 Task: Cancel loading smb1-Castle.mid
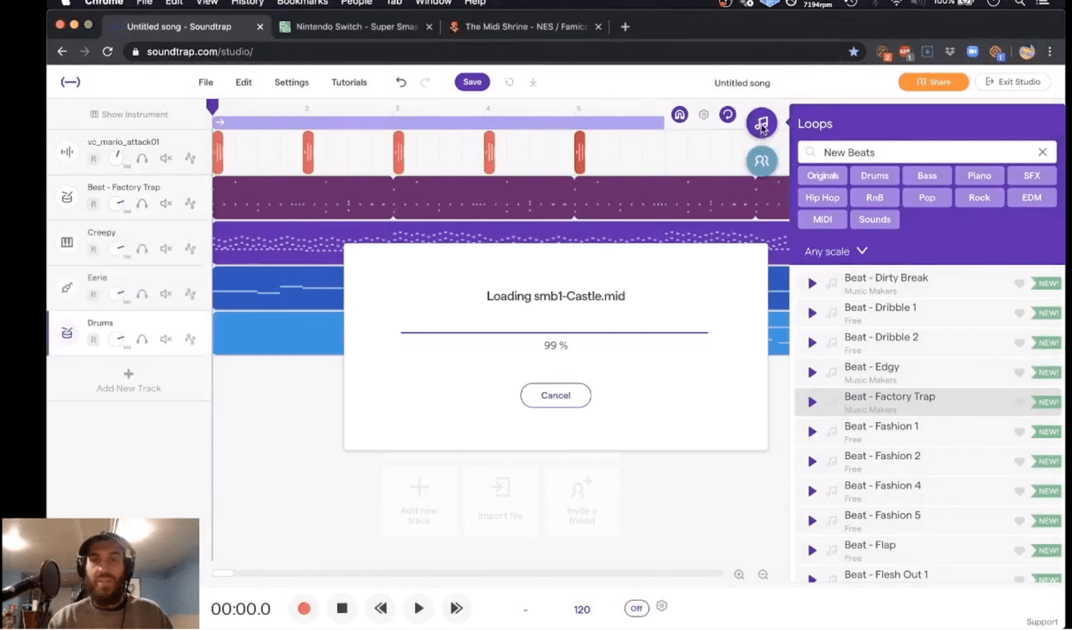(555, 395)
